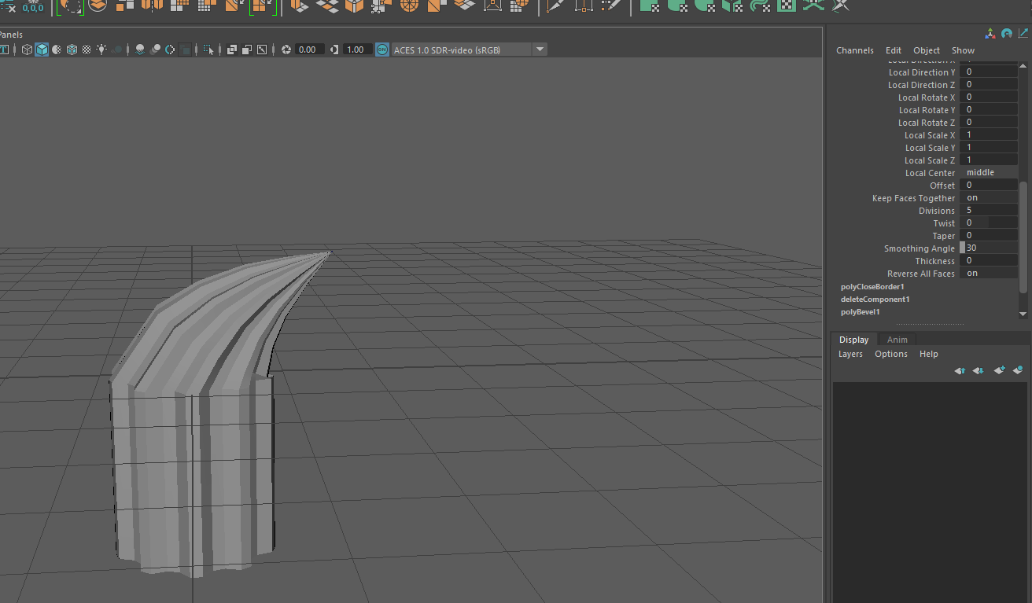This screenshot has width=1032, height=603.
Task: Click the exposure value field 0.00
Action: point(310,50)
